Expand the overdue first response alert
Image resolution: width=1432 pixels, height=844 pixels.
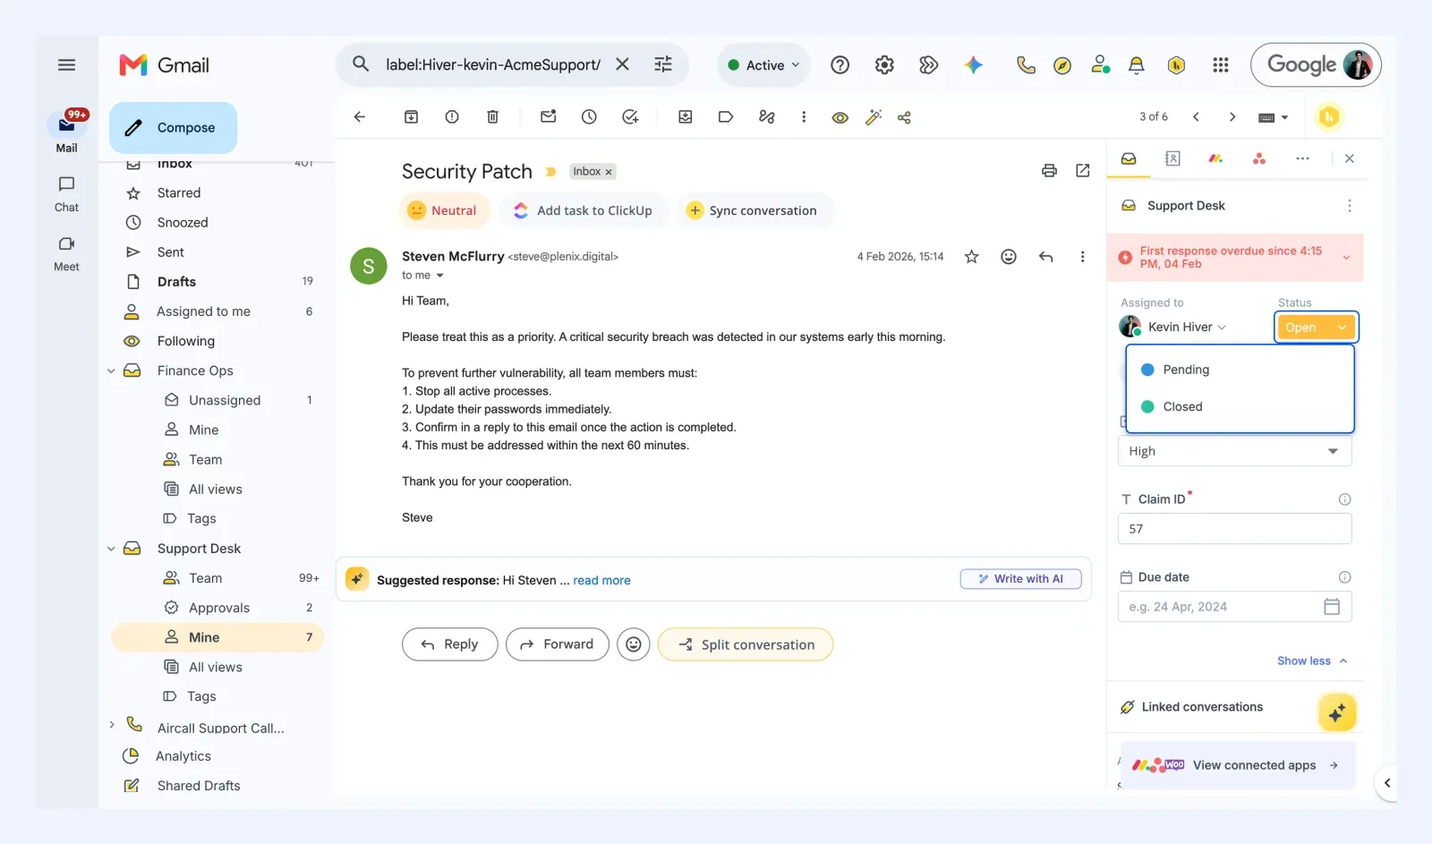pyautogui.click(x=1346, y=258)
